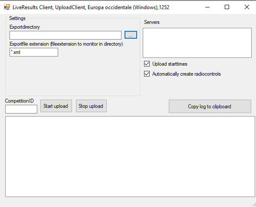Click inside the Servers list box
Screen dimensions: 256x207
coord(197,43)
